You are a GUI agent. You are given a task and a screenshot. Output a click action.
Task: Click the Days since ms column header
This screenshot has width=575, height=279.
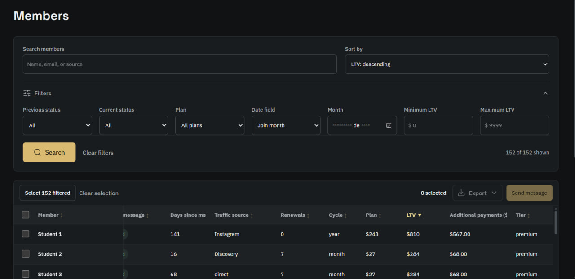click(188, 215)
